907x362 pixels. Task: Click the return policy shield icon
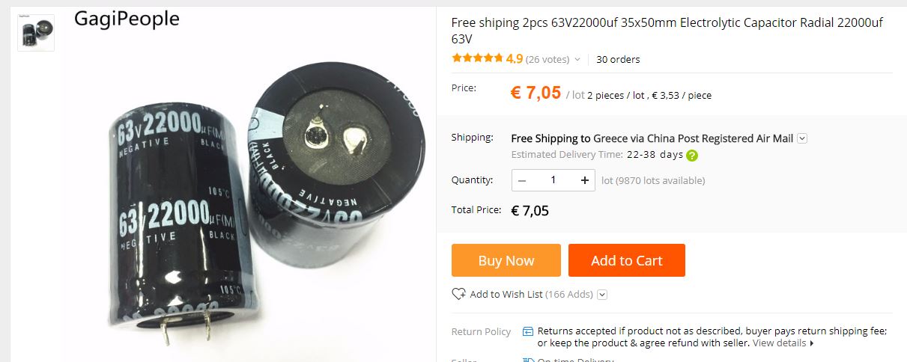pyautogui.click(x=528, y=331)
